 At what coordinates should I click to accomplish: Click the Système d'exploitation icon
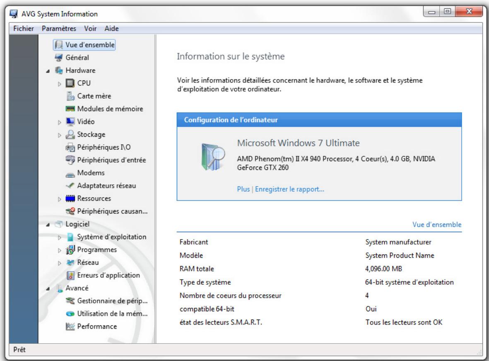70,237
